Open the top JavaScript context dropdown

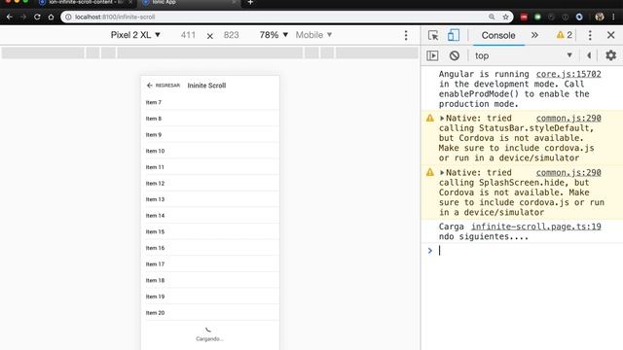pyautogui.click(x=524, y=55)
